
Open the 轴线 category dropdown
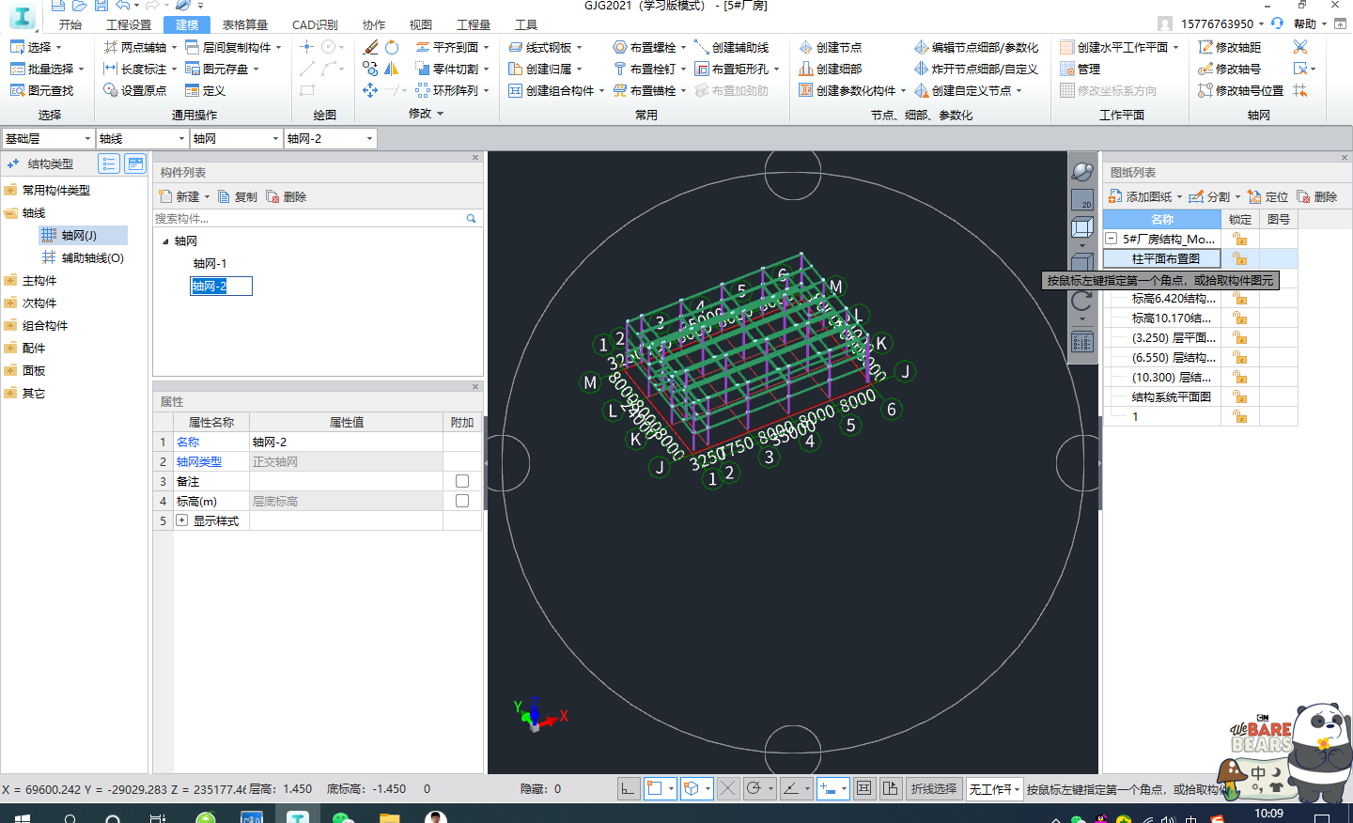tap(143, 138)
